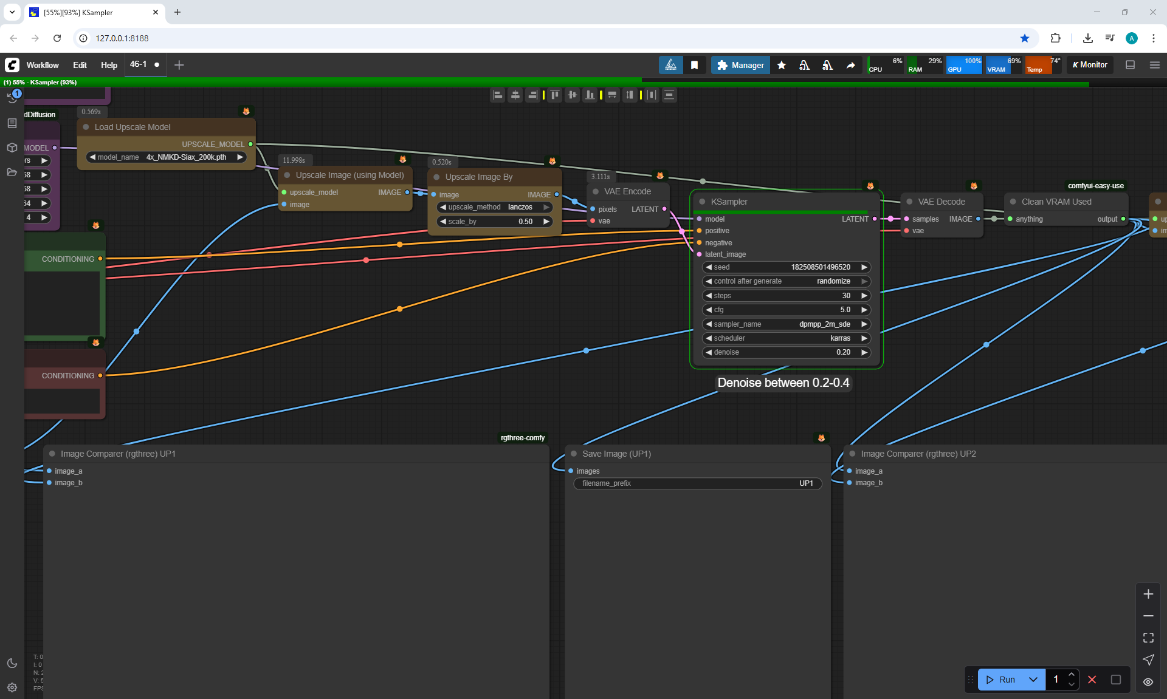Toggle link visibility eye icon
The width and height of the screenshot is (1167, 699).
(x=1148, y=682)
